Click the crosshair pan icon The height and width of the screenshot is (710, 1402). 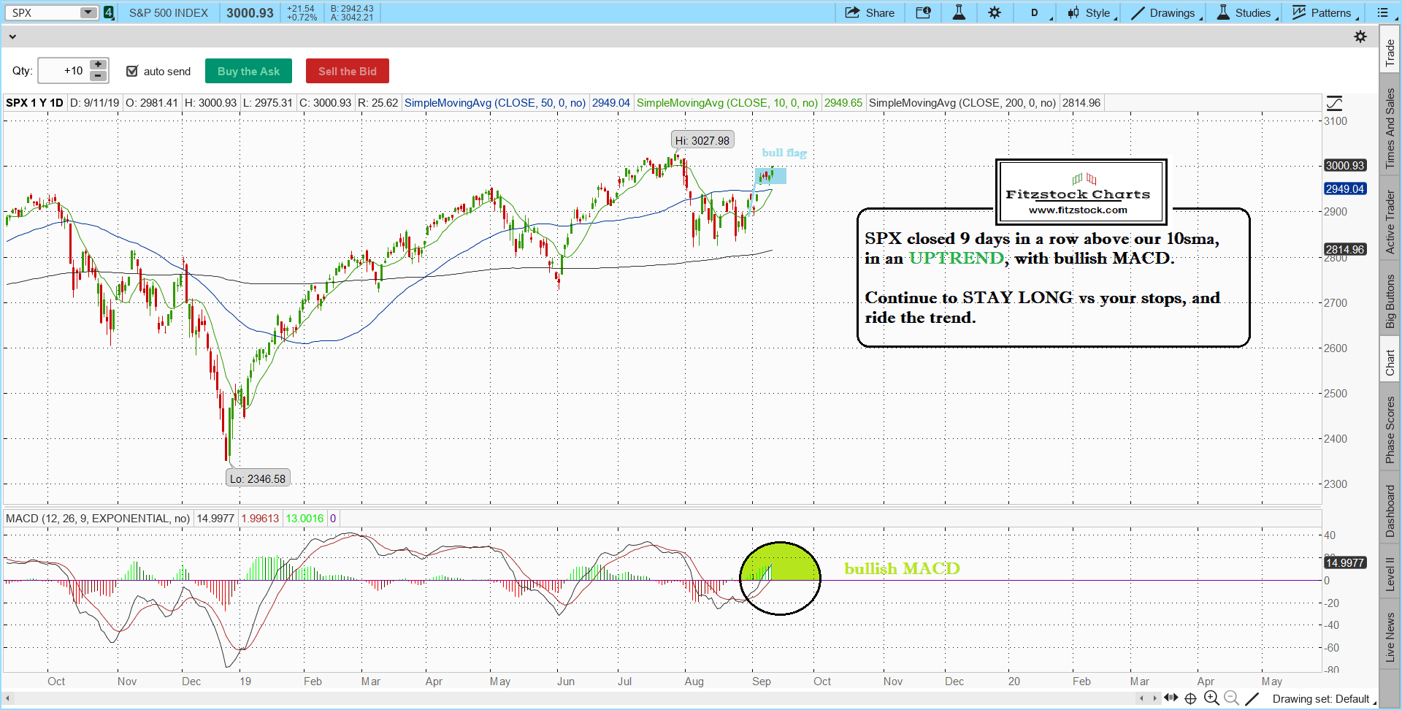[x=1190, y=698]
